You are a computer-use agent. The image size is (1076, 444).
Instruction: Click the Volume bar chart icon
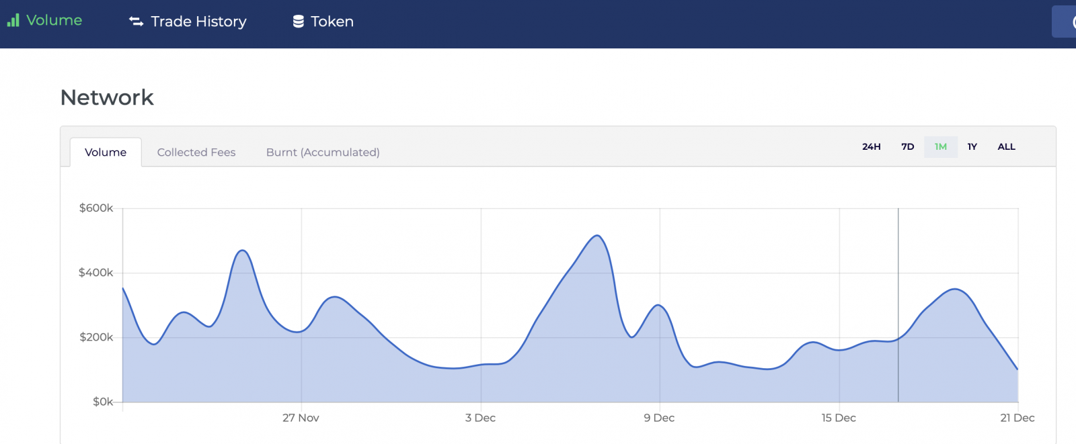click(13, 21)
